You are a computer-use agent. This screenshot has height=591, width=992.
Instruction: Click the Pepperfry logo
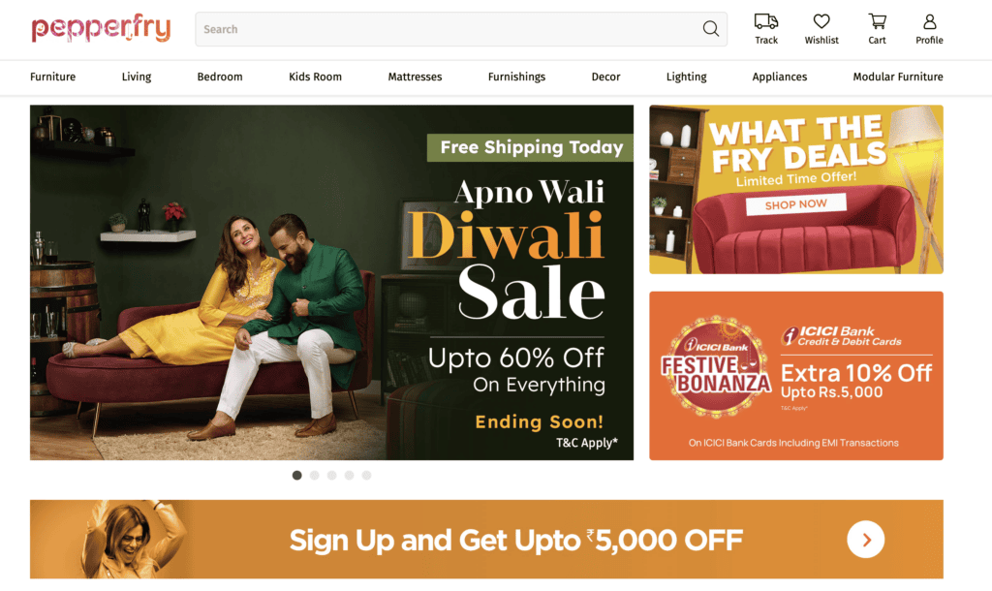101,28
